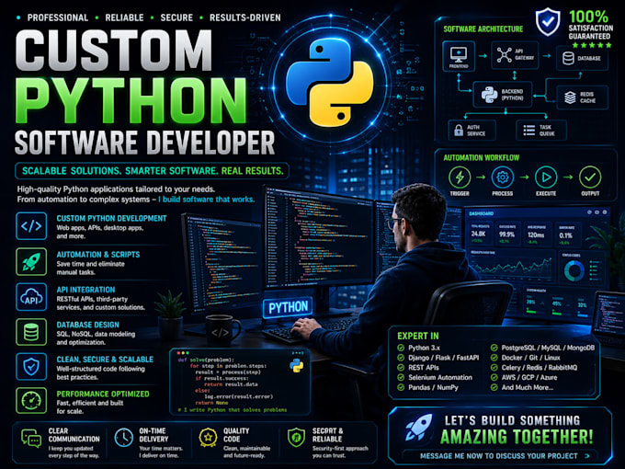Click the small Python logo in code snippet
The height and width of the screenshot is (469, 625).
pyautogui.click(x=297, y=365)
